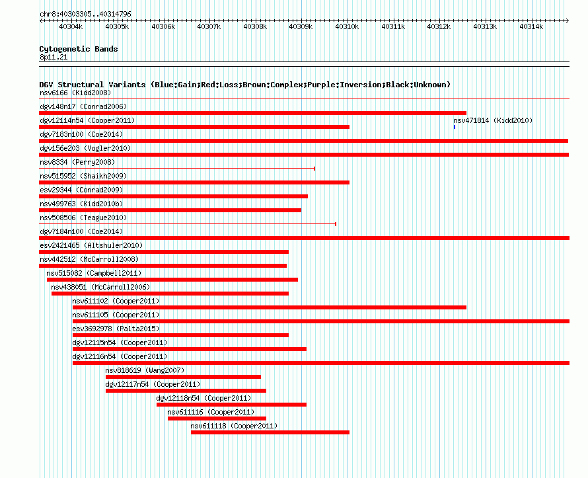Click the nsv6166 (Kidd2008) variant label

pyautogui.click(x=75, y=93)
